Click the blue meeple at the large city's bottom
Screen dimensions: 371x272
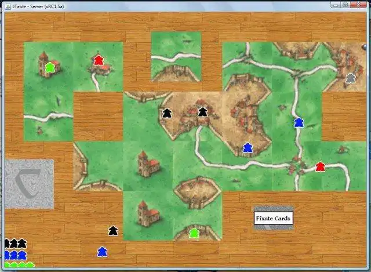(248, 148)
